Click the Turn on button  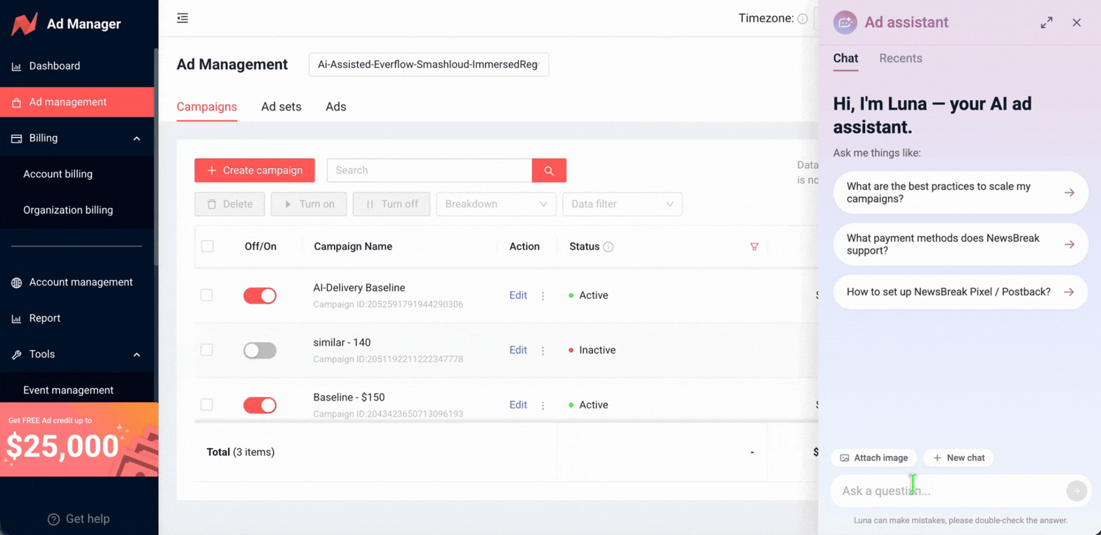(309, 204)
